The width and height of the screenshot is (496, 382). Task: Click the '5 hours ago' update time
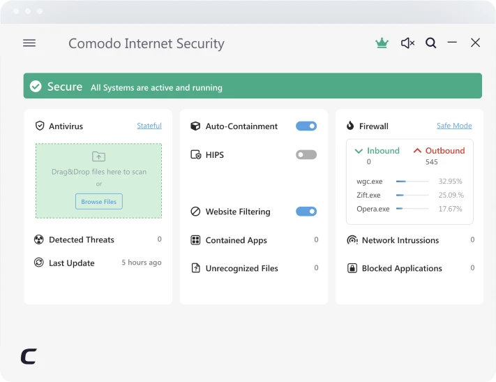tap(142, 263)
